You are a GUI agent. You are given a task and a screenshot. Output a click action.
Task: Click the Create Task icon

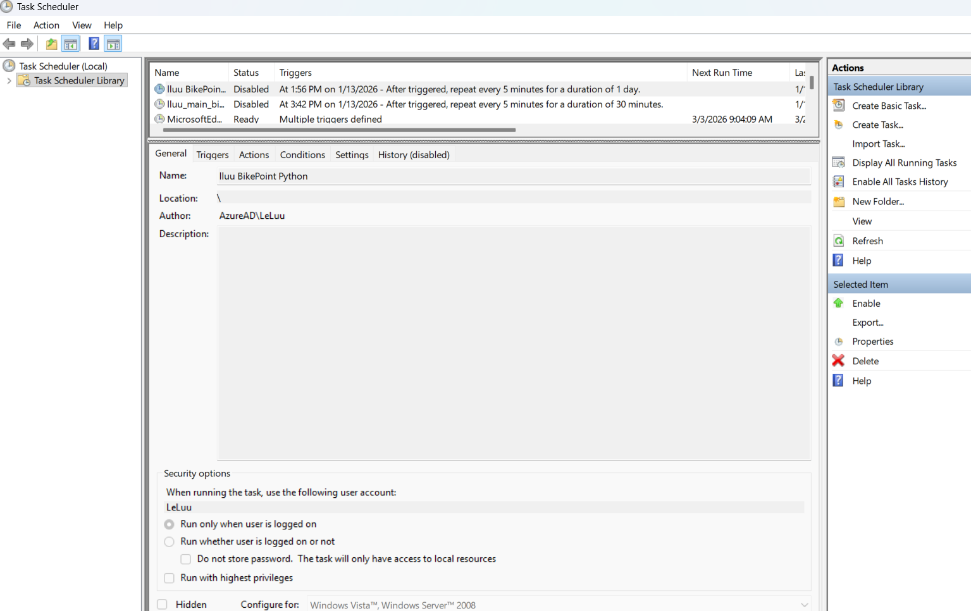pyautogui.click(x=839, y=125)
